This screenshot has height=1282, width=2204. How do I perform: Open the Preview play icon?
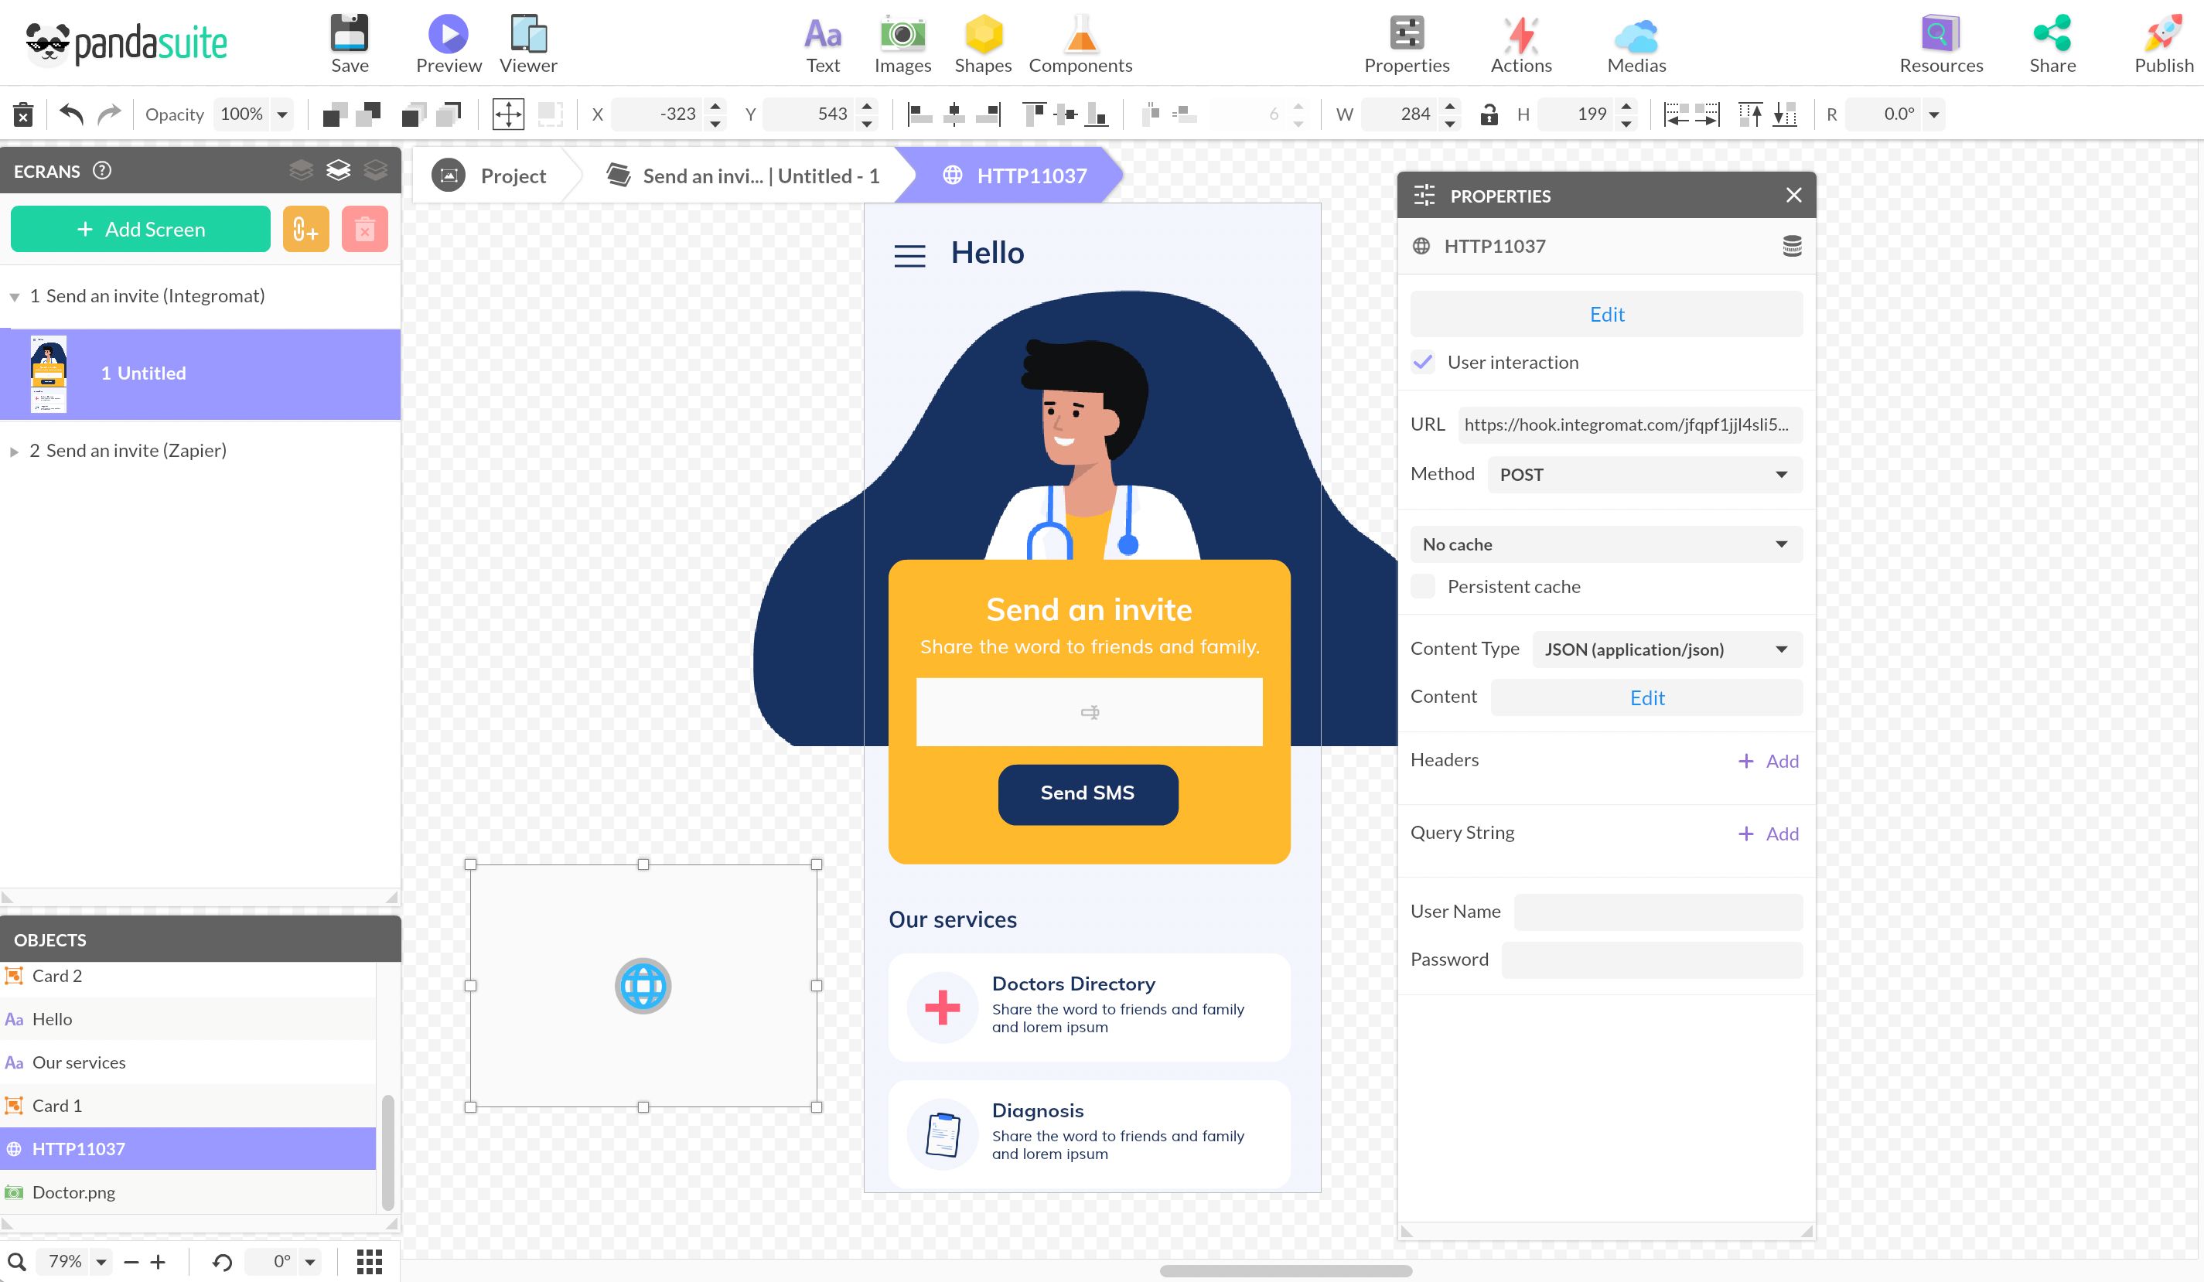448,35
